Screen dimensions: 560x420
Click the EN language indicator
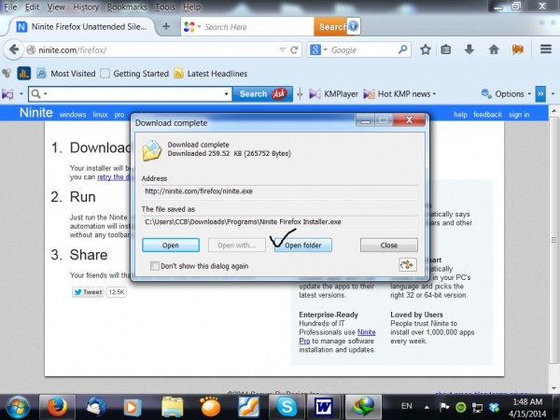[406, 406]
